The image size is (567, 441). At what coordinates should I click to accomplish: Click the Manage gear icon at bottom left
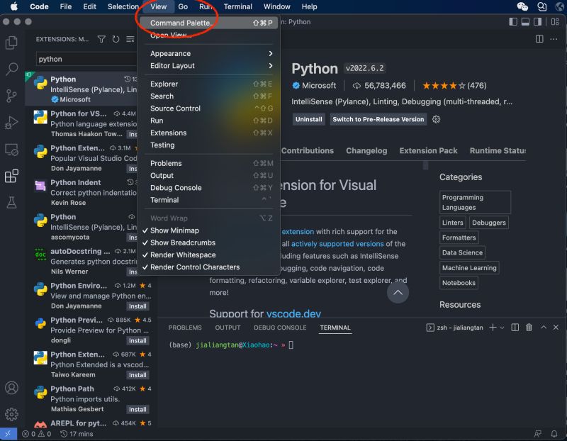click(x=11, y=413)
